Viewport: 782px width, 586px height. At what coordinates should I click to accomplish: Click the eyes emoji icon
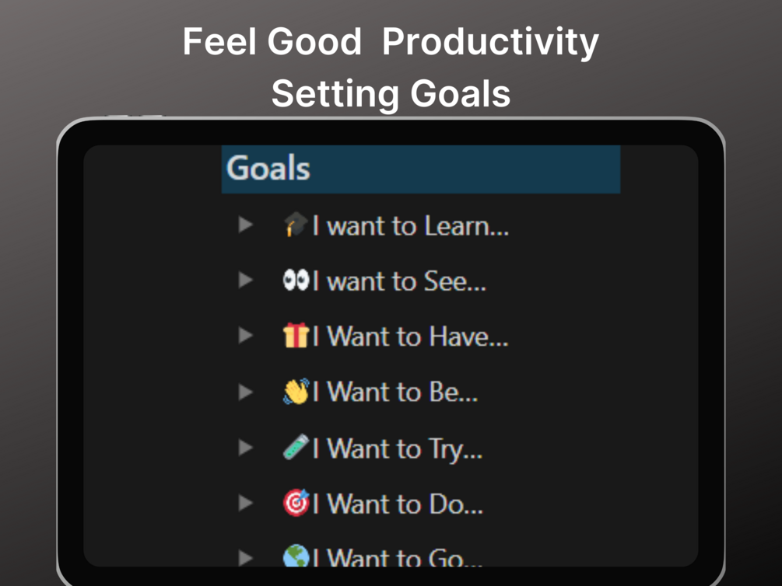[296, 281]
